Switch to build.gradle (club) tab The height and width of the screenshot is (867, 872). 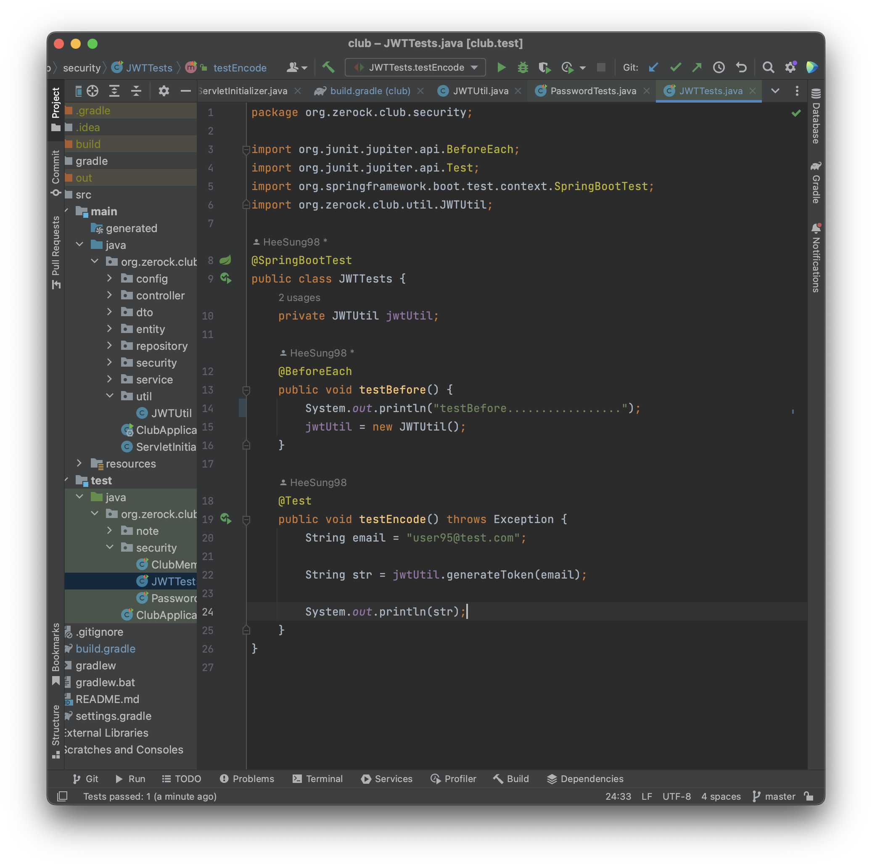370,91
